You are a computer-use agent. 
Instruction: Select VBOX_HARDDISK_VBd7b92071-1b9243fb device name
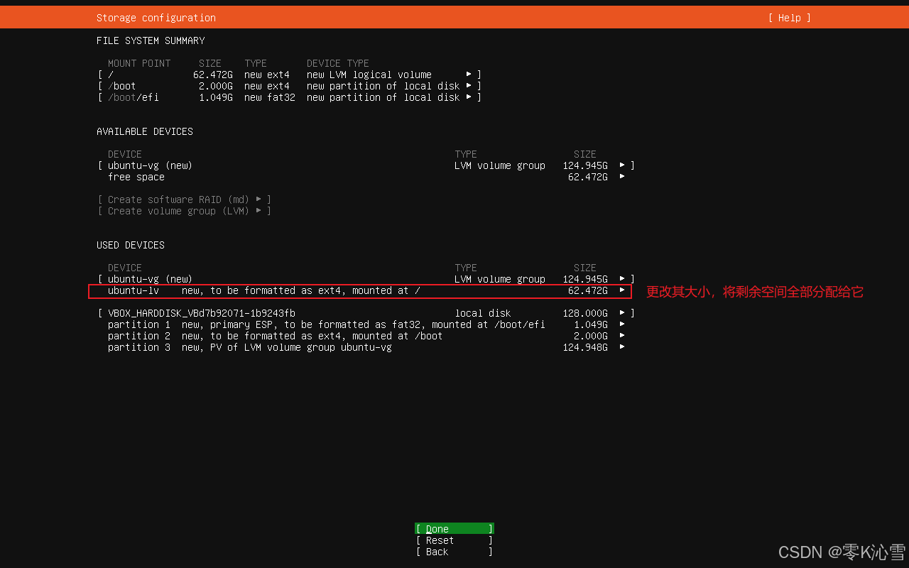pos(202,313)
